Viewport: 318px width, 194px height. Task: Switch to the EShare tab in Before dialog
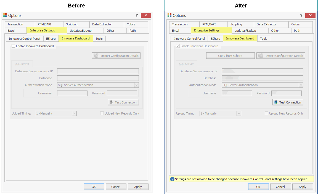[51, 38]
